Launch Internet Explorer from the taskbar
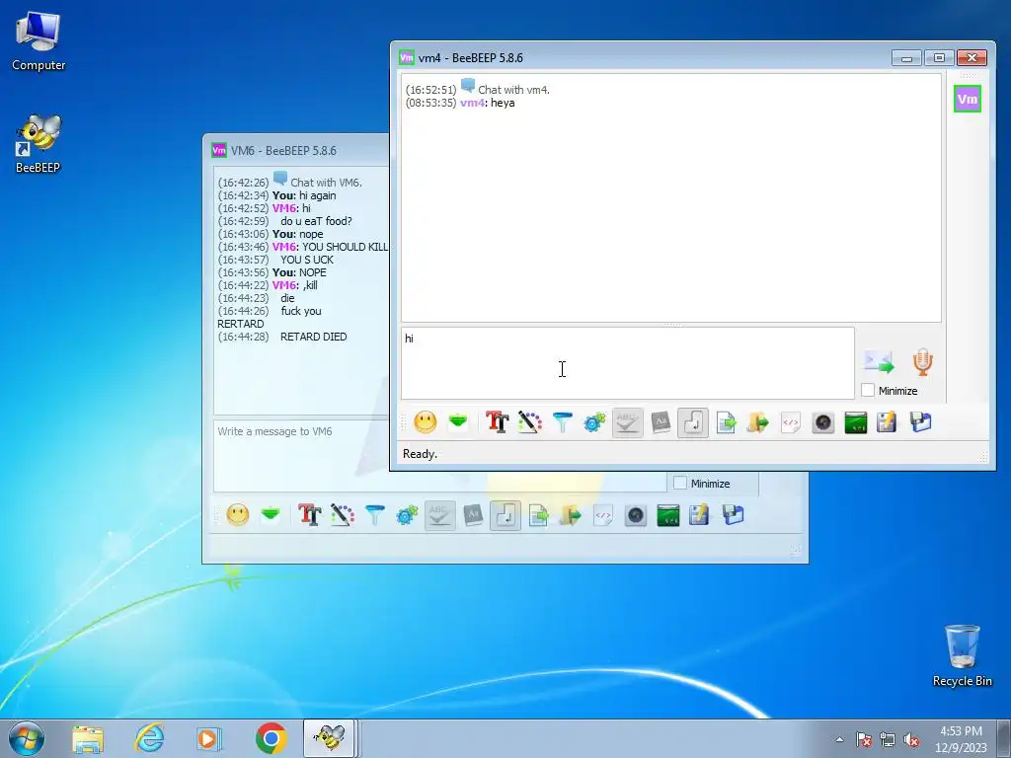This screenshot has height=758, width=1011. 150,738
